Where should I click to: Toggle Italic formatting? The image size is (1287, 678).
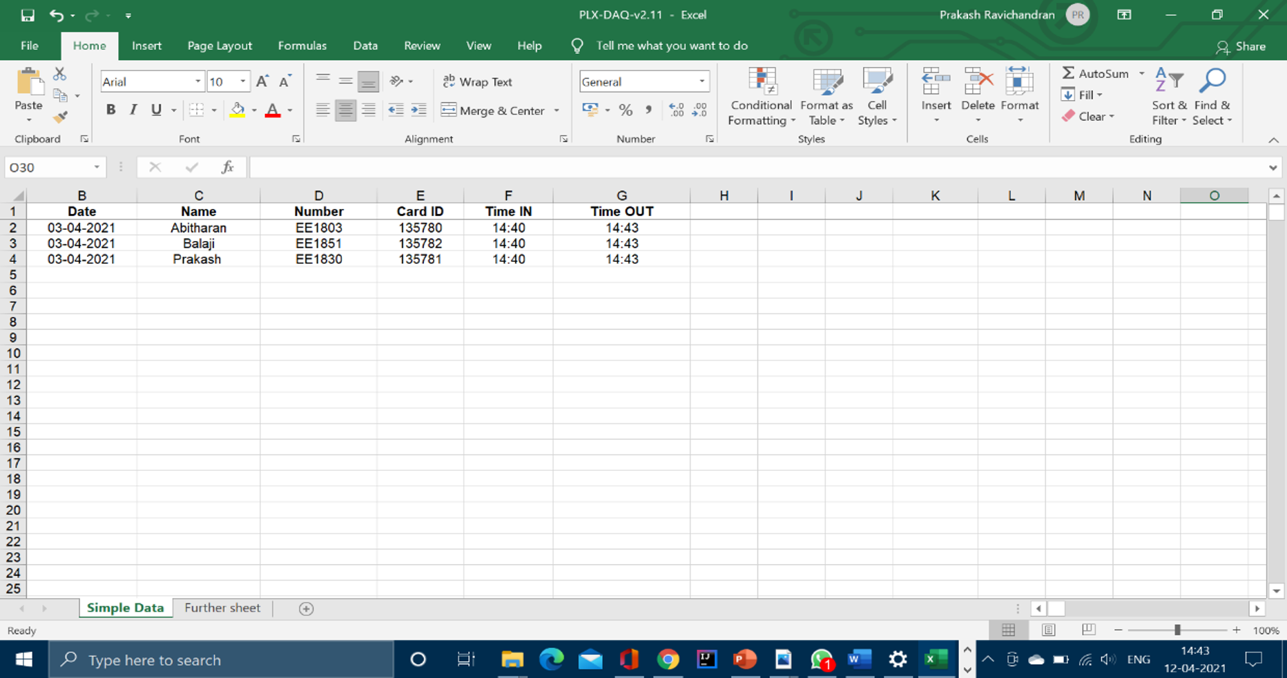[133, 110]
